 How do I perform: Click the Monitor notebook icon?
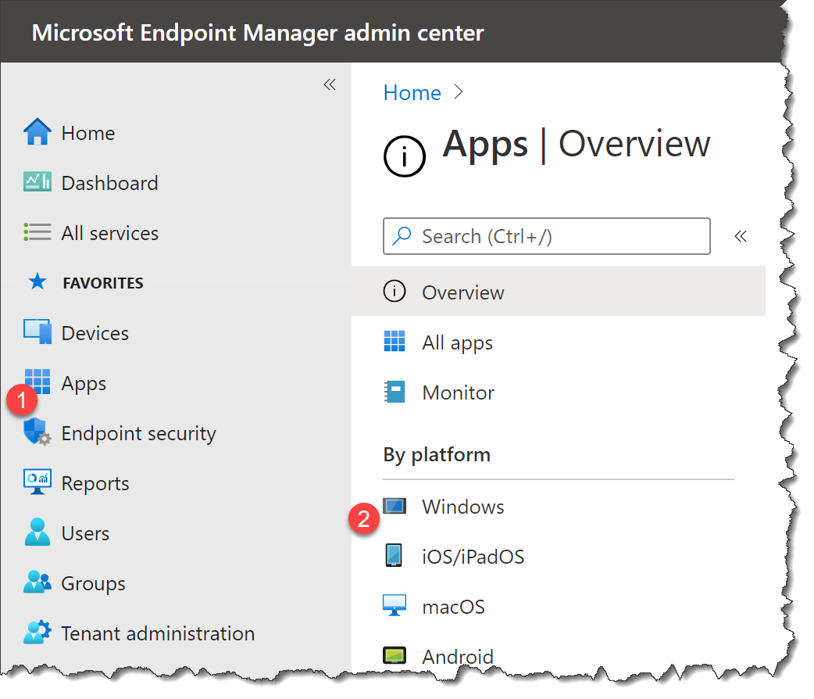[x=395, y=393]
